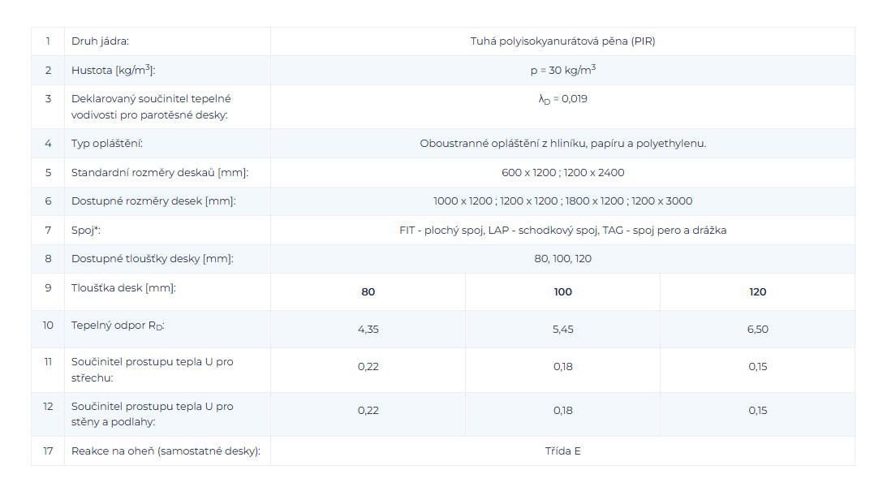Select the FIT, LAP, TAG joint types cell

click(562, 231)
